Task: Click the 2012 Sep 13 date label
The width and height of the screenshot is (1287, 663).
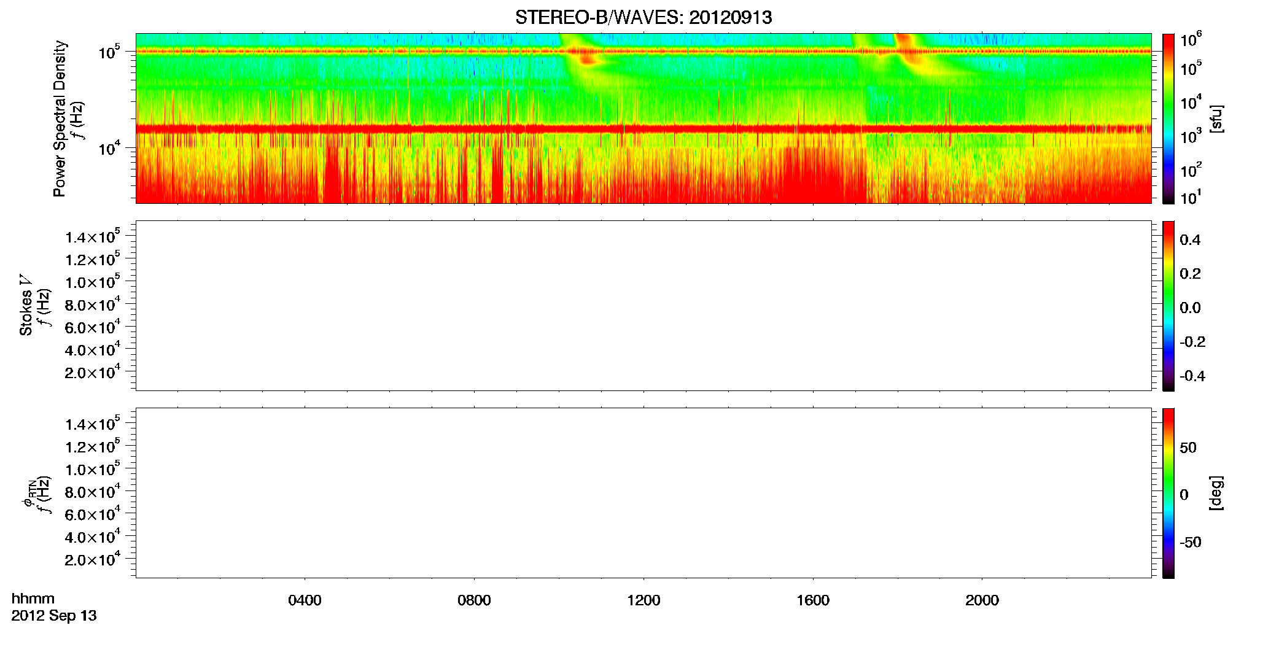Action: click(54, 616)
